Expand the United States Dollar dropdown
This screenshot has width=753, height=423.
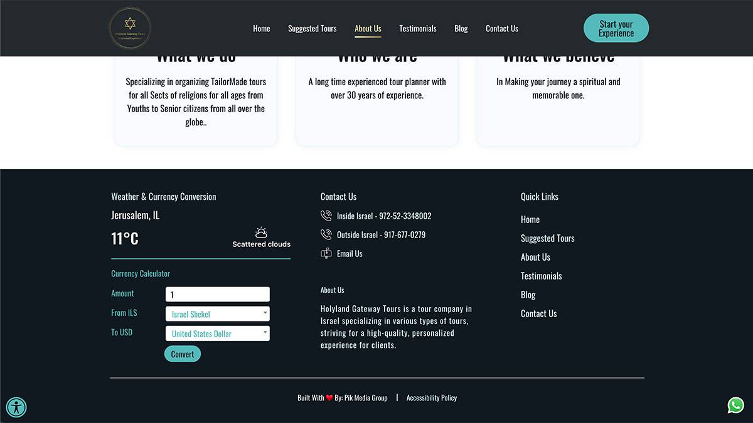(217, 333)
